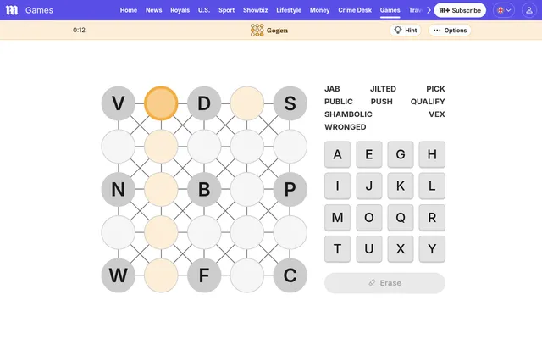
Task: Open the country edition flag dropdown
Action: (504, 10)
